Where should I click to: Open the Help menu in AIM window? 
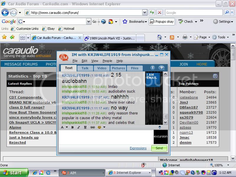(119, 61)
